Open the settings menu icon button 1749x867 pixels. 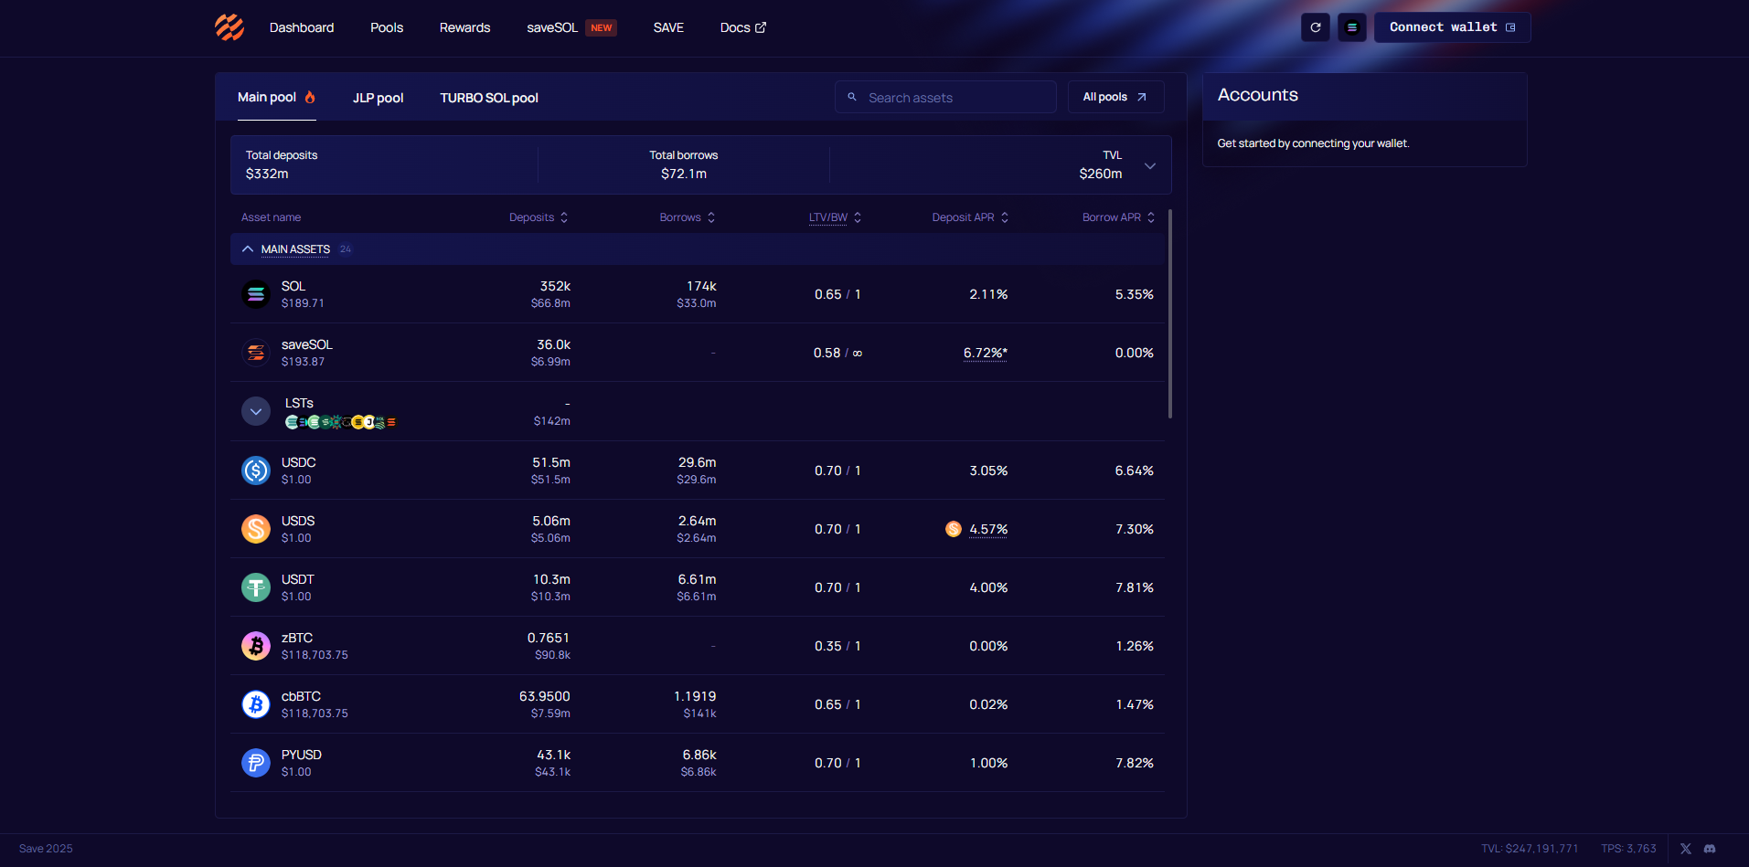coord(1352,27)
